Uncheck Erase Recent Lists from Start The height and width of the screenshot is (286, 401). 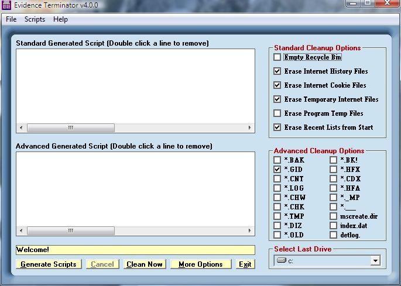pyautogui.click(x=277, y=128)
